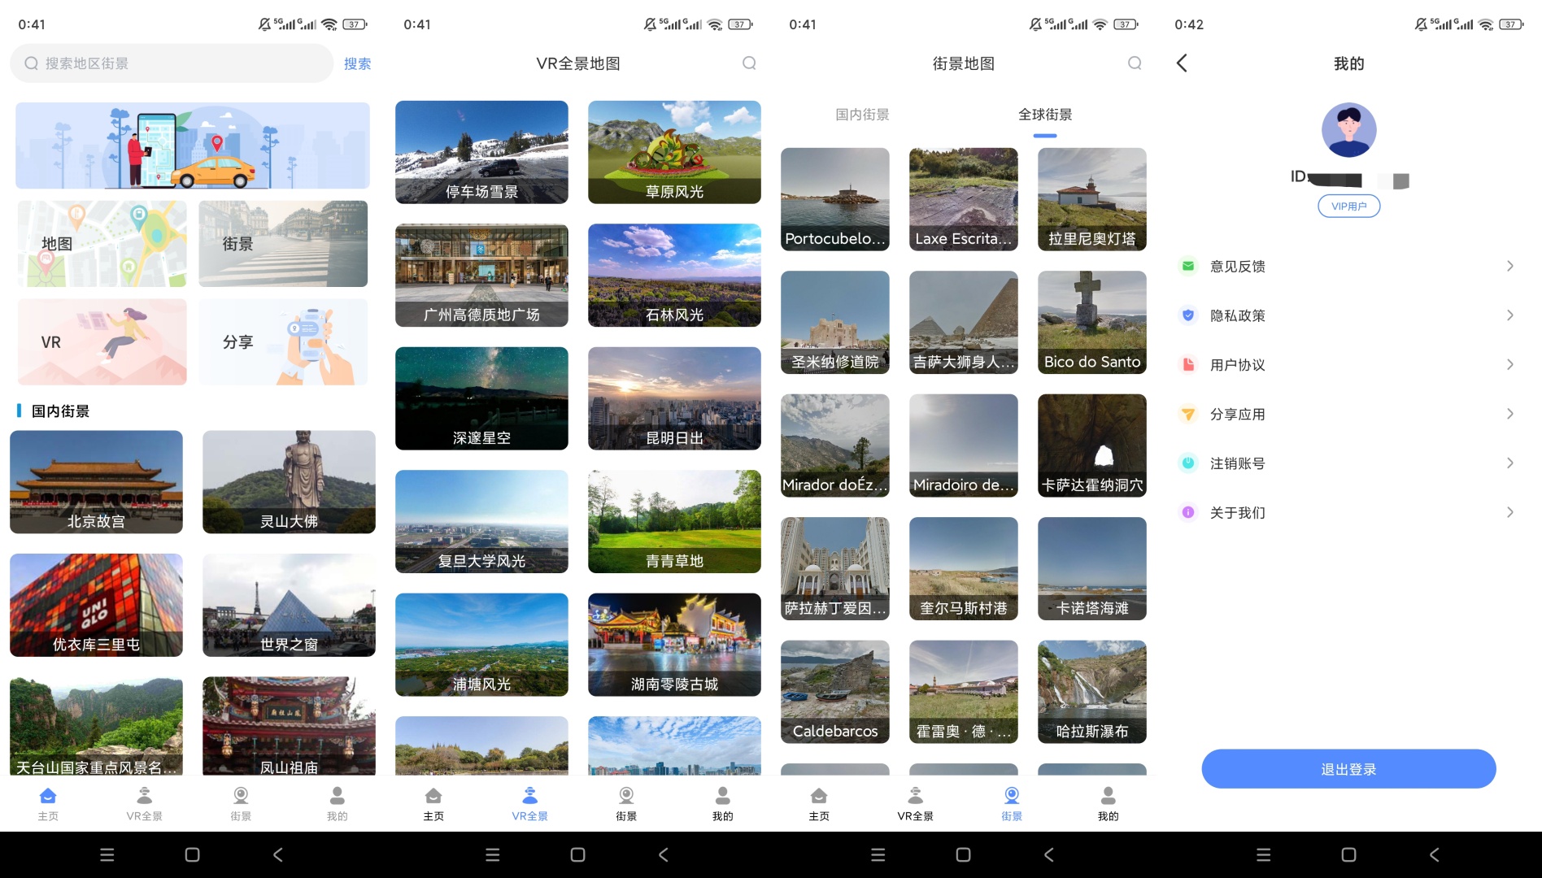This screenshot has width=1542, height=878.
Task: Open the 分享 share card
Action: coord(283,342)
